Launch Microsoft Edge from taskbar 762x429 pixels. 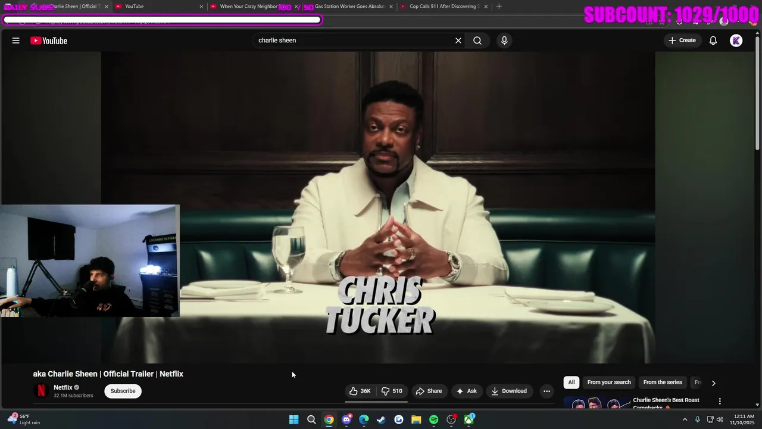coord(364,419)
